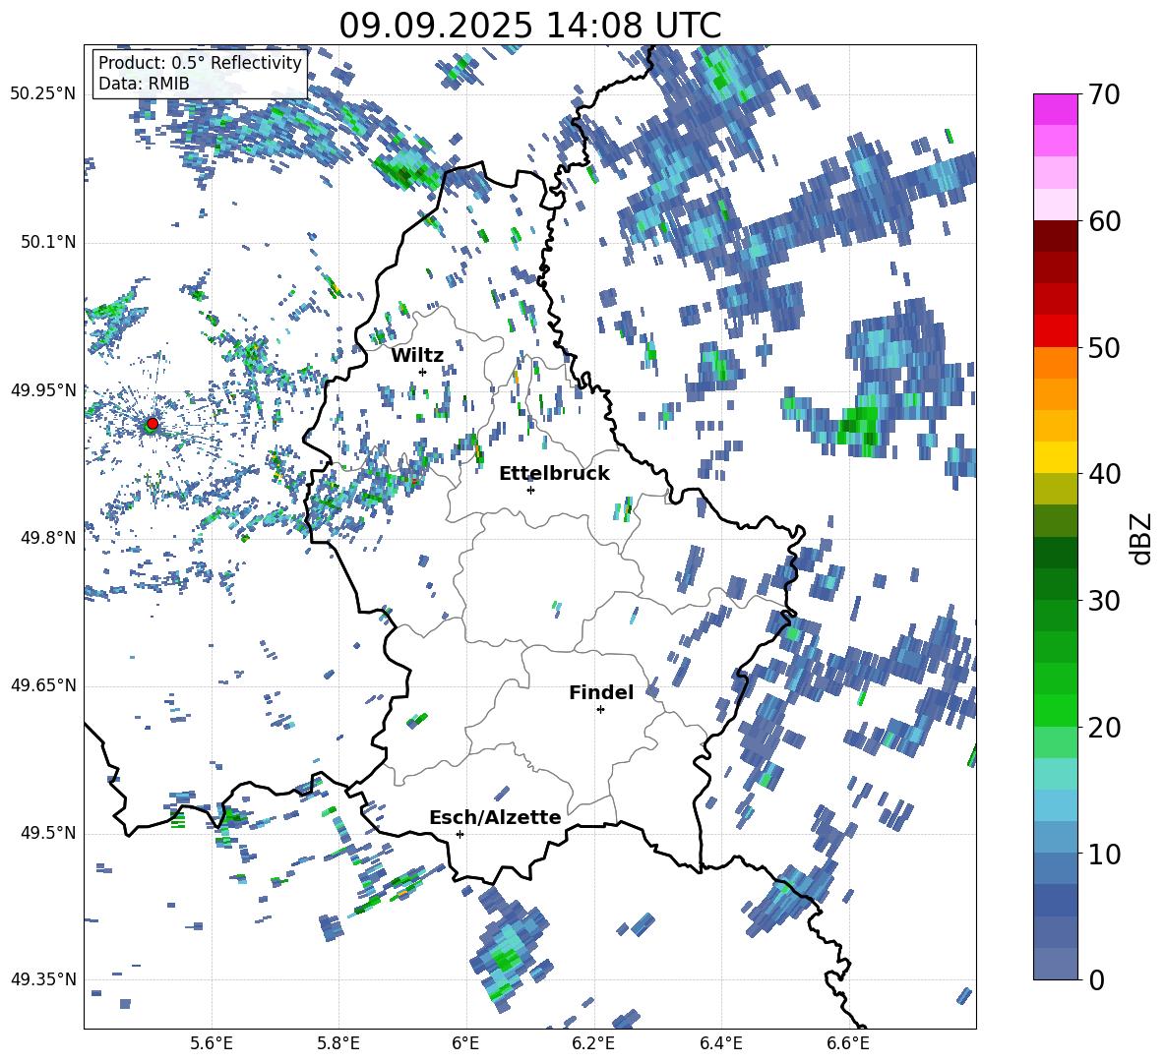Click the 0 colorbar tick label

[x=1095, y=979]
